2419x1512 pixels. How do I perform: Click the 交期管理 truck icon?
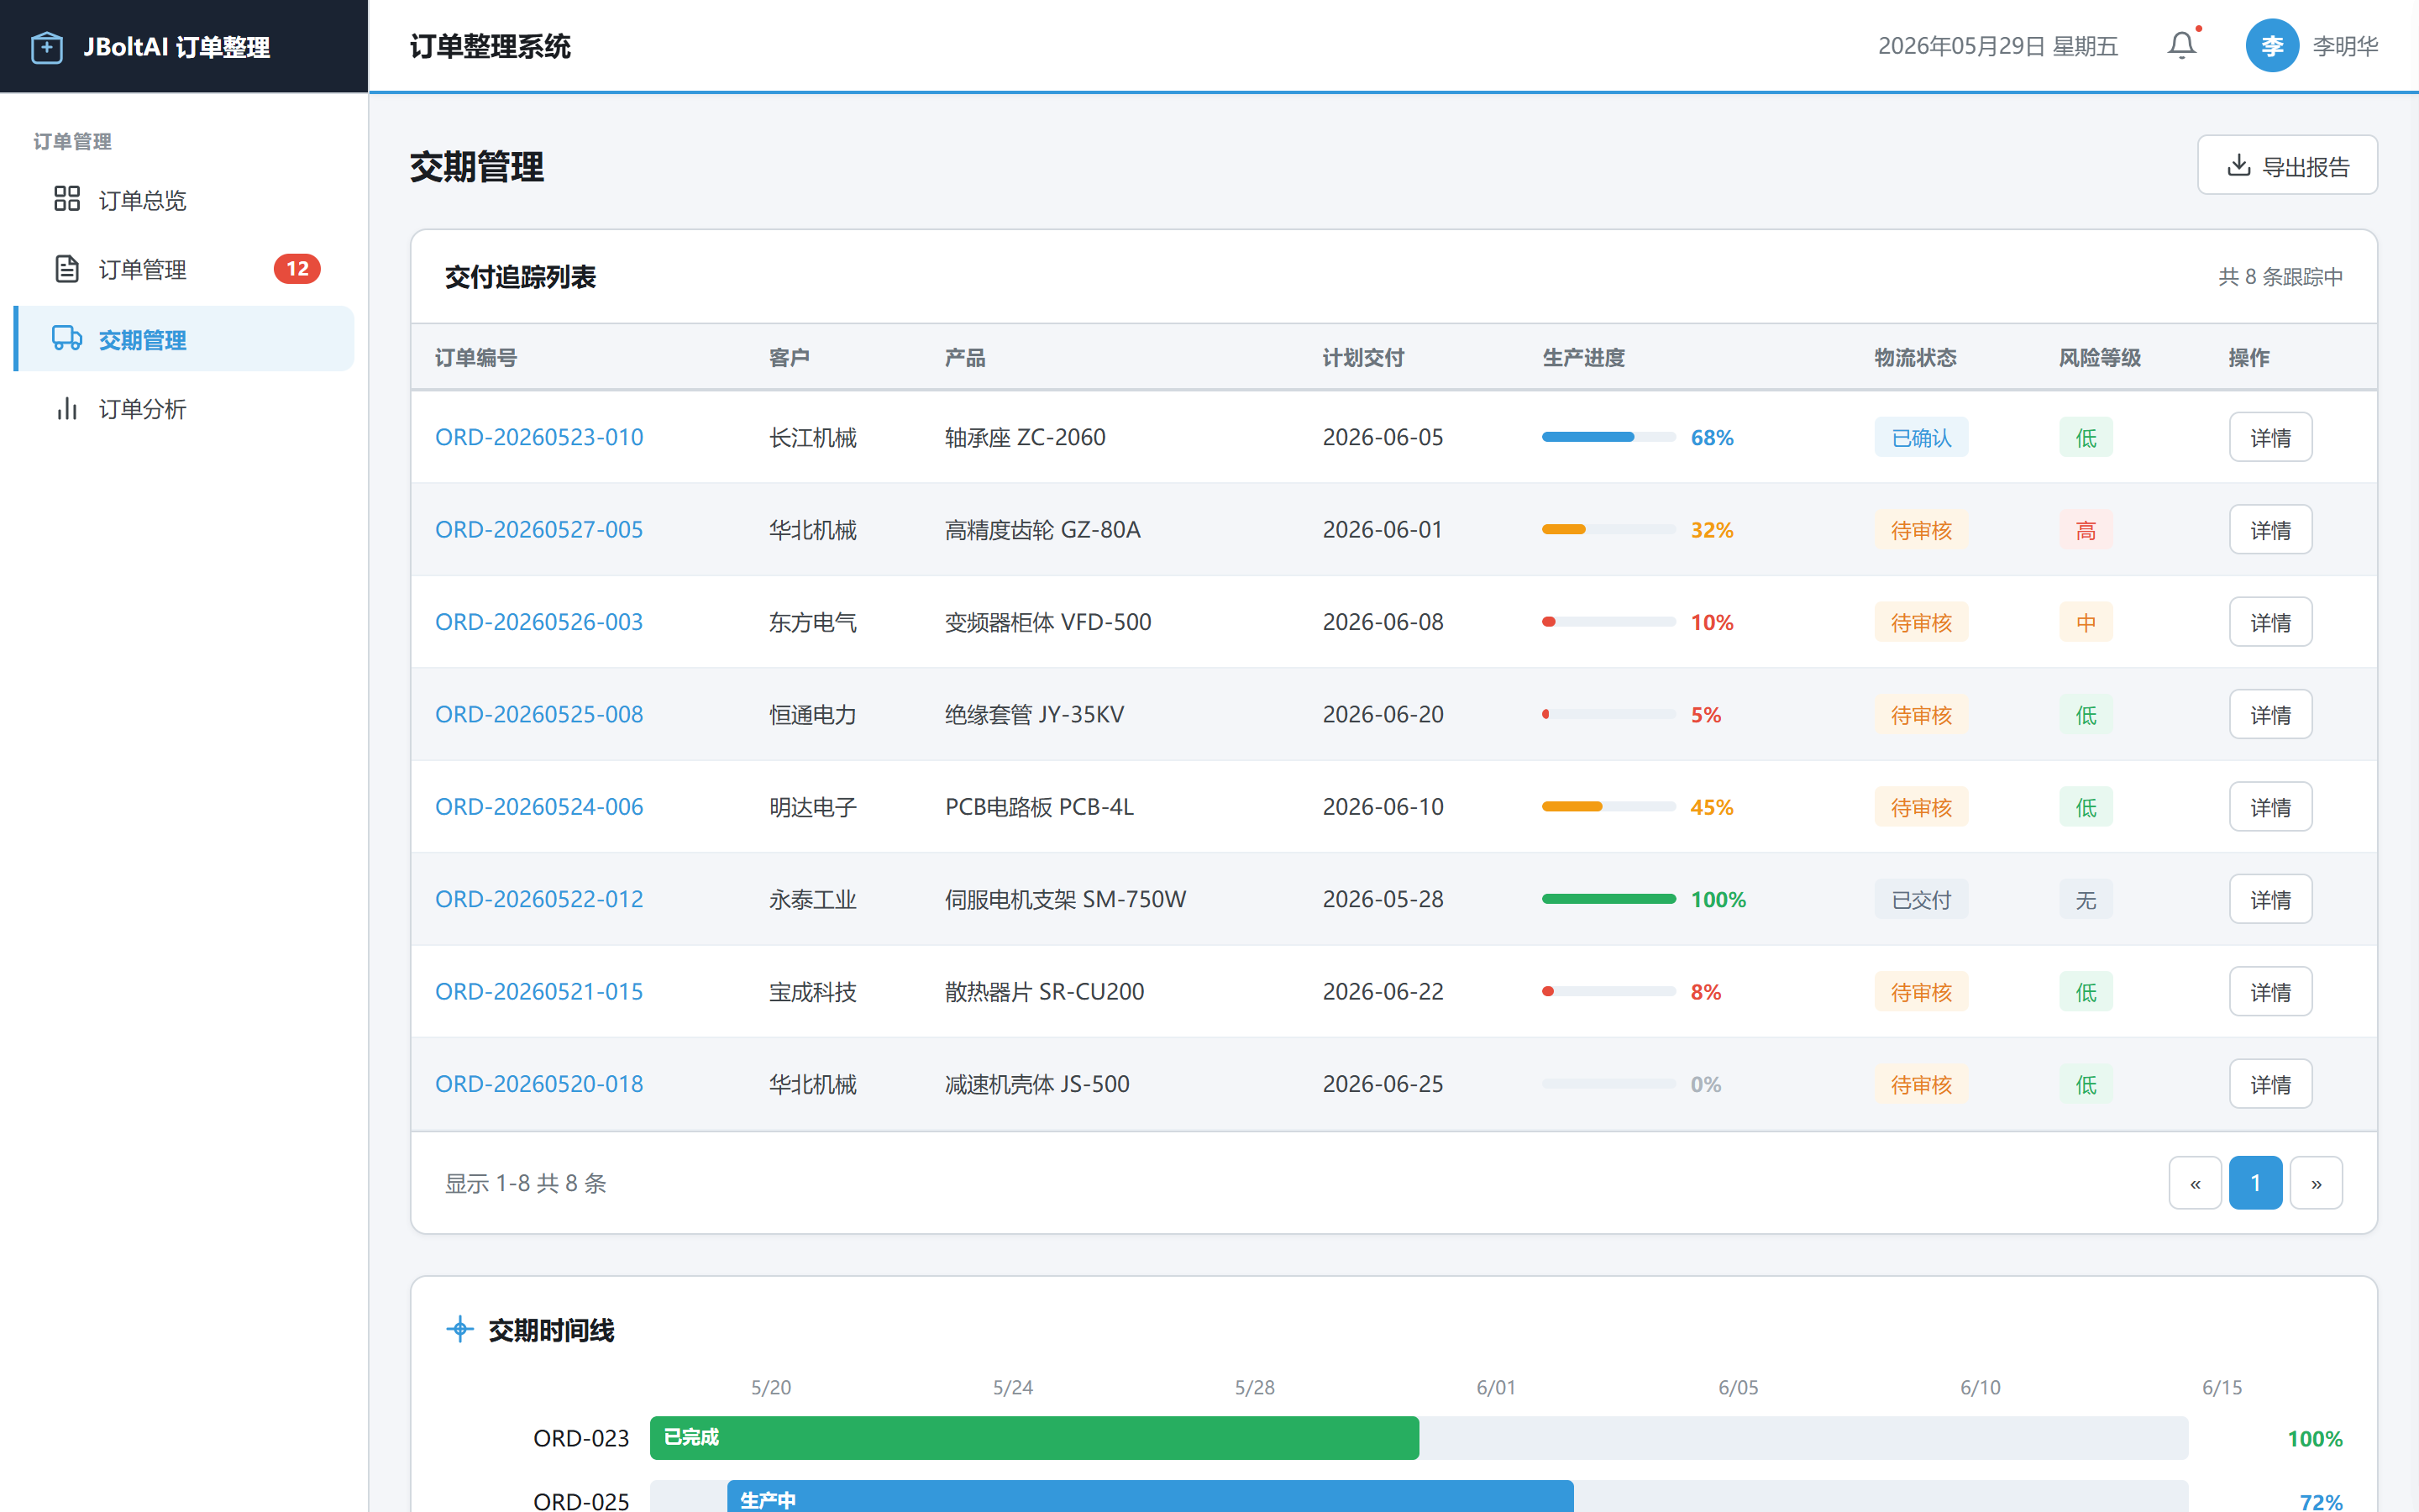67,339
